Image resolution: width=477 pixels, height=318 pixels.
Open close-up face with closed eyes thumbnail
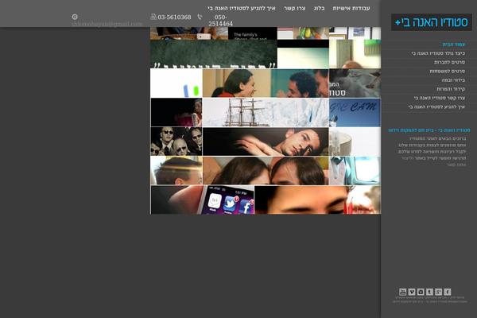(x=317, y=200)
